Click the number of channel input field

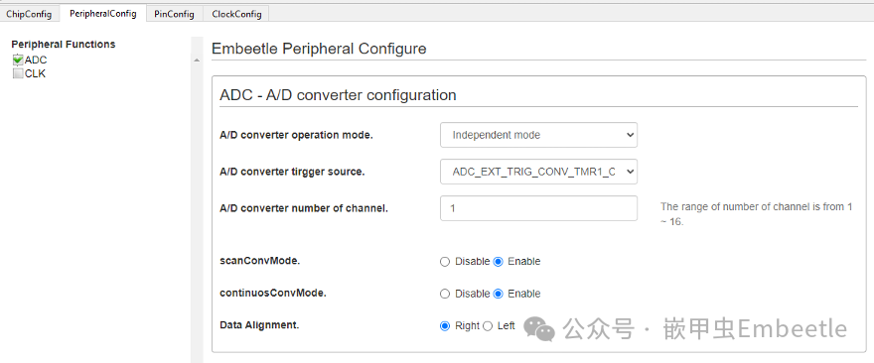tap(538, 208)
